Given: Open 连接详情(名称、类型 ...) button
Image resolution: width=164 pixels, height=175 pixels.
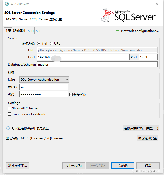Looking at the screenshot, I should [x=141, y=128].
